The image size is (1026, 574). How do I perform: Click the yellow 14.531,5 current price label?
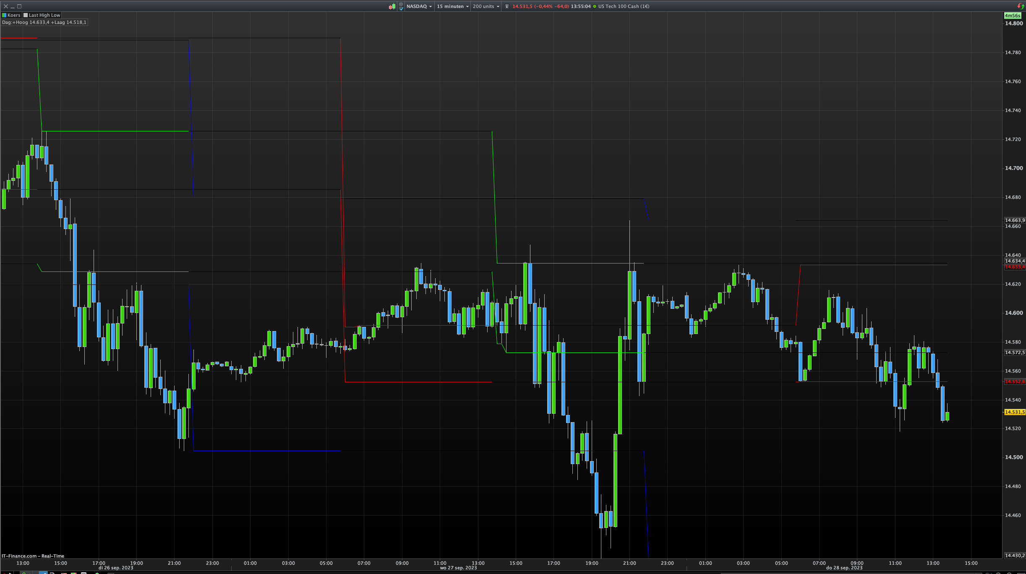1014,412
